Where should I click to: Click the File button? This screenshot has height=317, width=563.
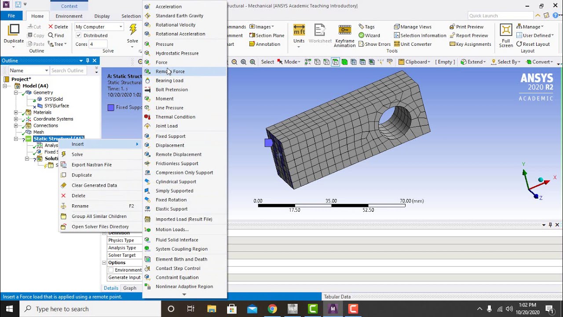point(11,16)
